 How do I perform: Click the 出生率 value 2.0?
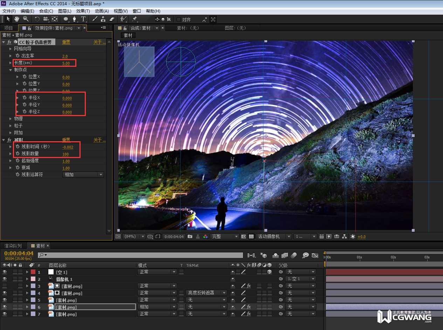pyautogui.click(x=65, y=56)
